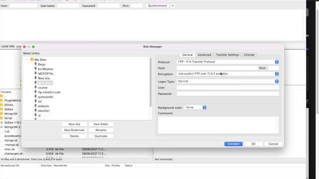The height and width of the screenshot is (179, 319).
Task: Click the Site Manager Port field
Action: tap(274, 68)
